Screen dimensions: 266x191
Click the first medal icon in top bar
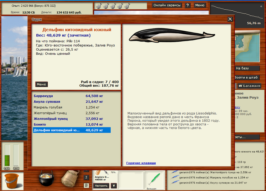pyautogui.click(x=98, y=6)
